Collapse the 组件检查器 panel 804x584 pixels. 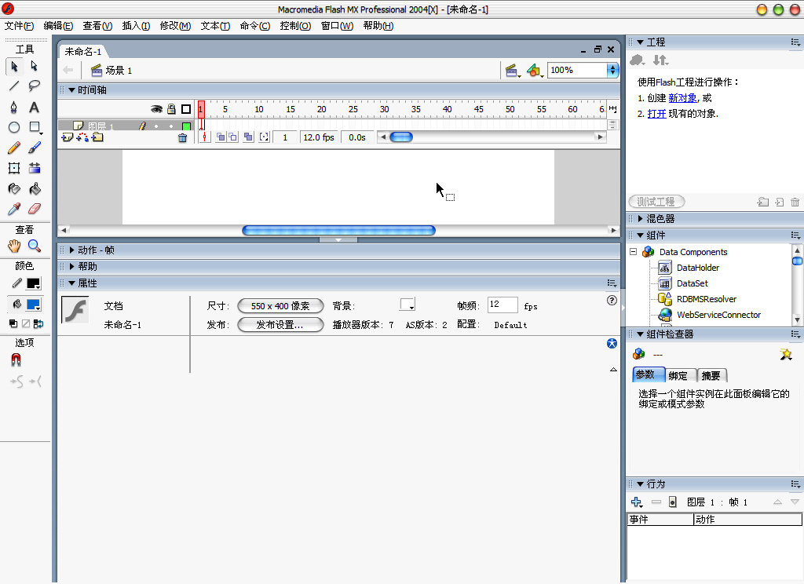point(641,334)
